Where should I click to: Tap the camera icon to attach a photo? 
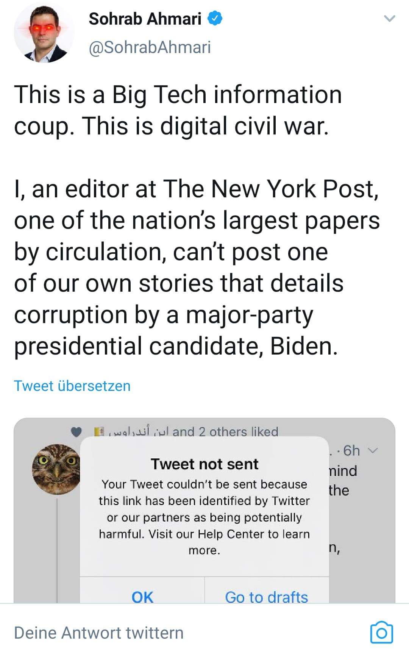[x=381, y=632]
